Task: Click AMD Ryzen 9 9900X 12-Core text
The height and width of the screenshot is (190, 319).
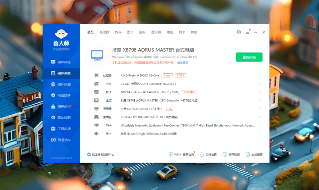Action: point(140,75)
